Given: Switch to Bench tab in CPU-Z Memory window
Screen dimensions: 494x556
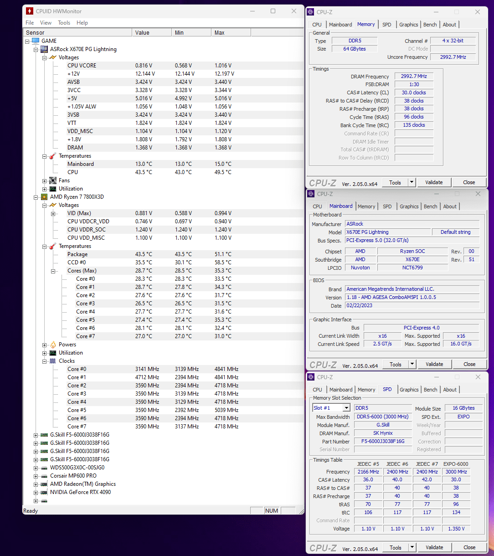Looking at the screenshot, I should pyautogui.click(x=430, y=25).
